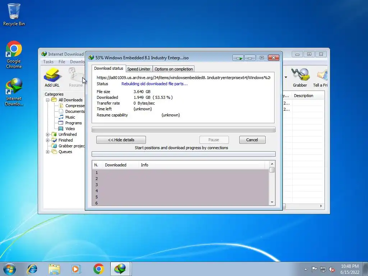The image size is (368, 276).
Task: Click the main window horizontal scroll right arrow
Action: pos(321,206)
